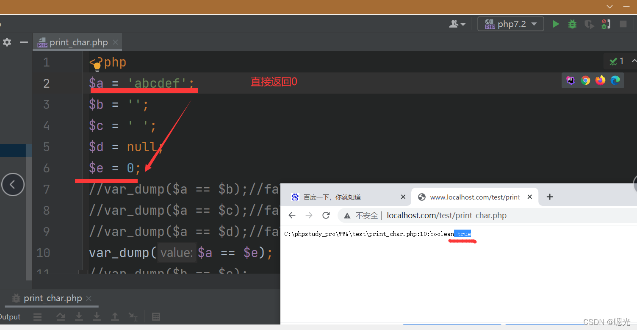
Task: Open preview in built-in PhpStorm browser icon
Action: coord(571,80)
